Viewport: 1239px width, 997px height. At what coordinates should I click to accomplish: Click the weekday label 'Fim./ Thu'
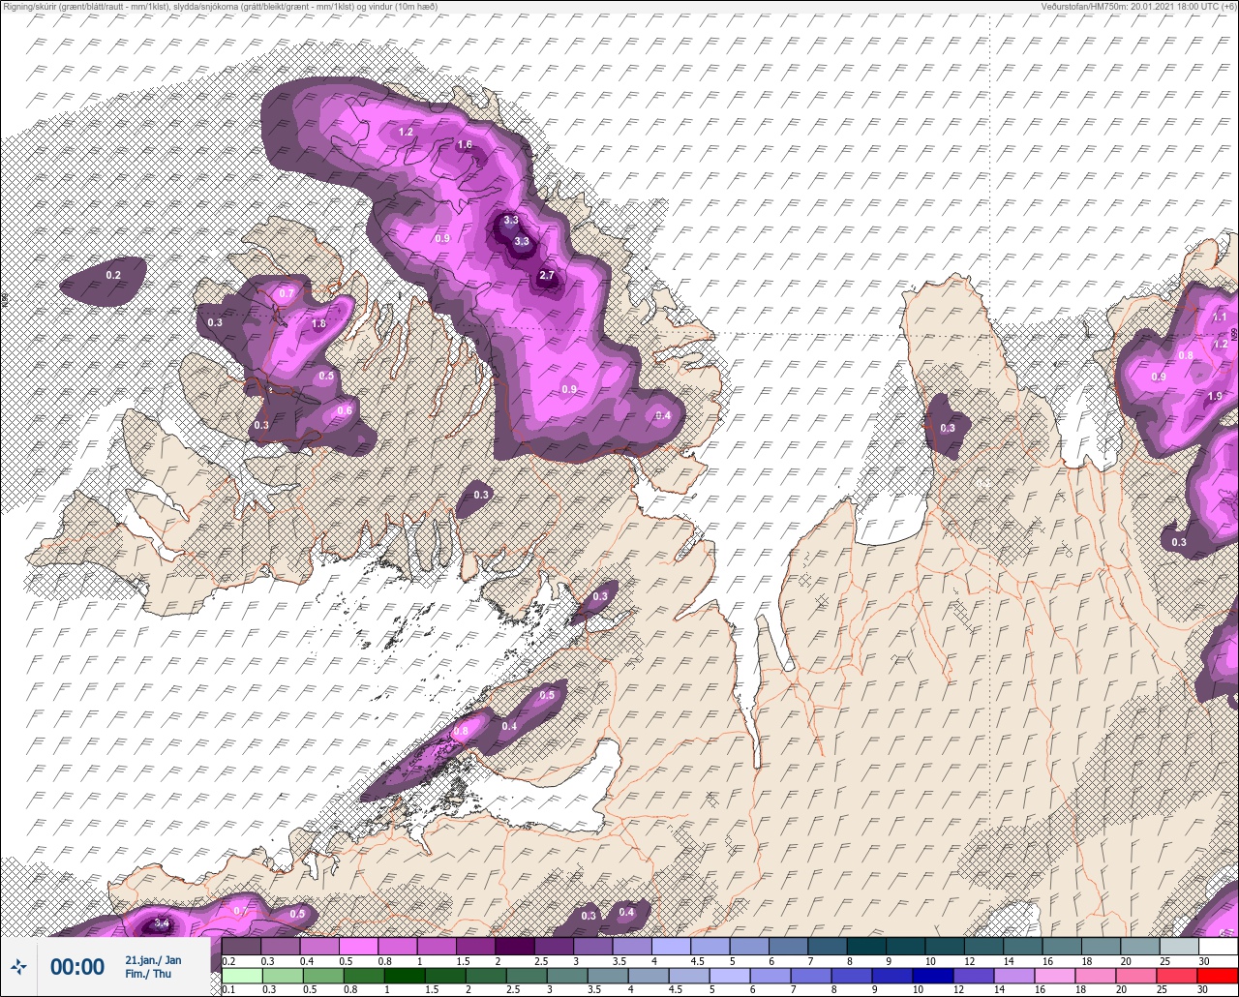click(x=148, y=974)
